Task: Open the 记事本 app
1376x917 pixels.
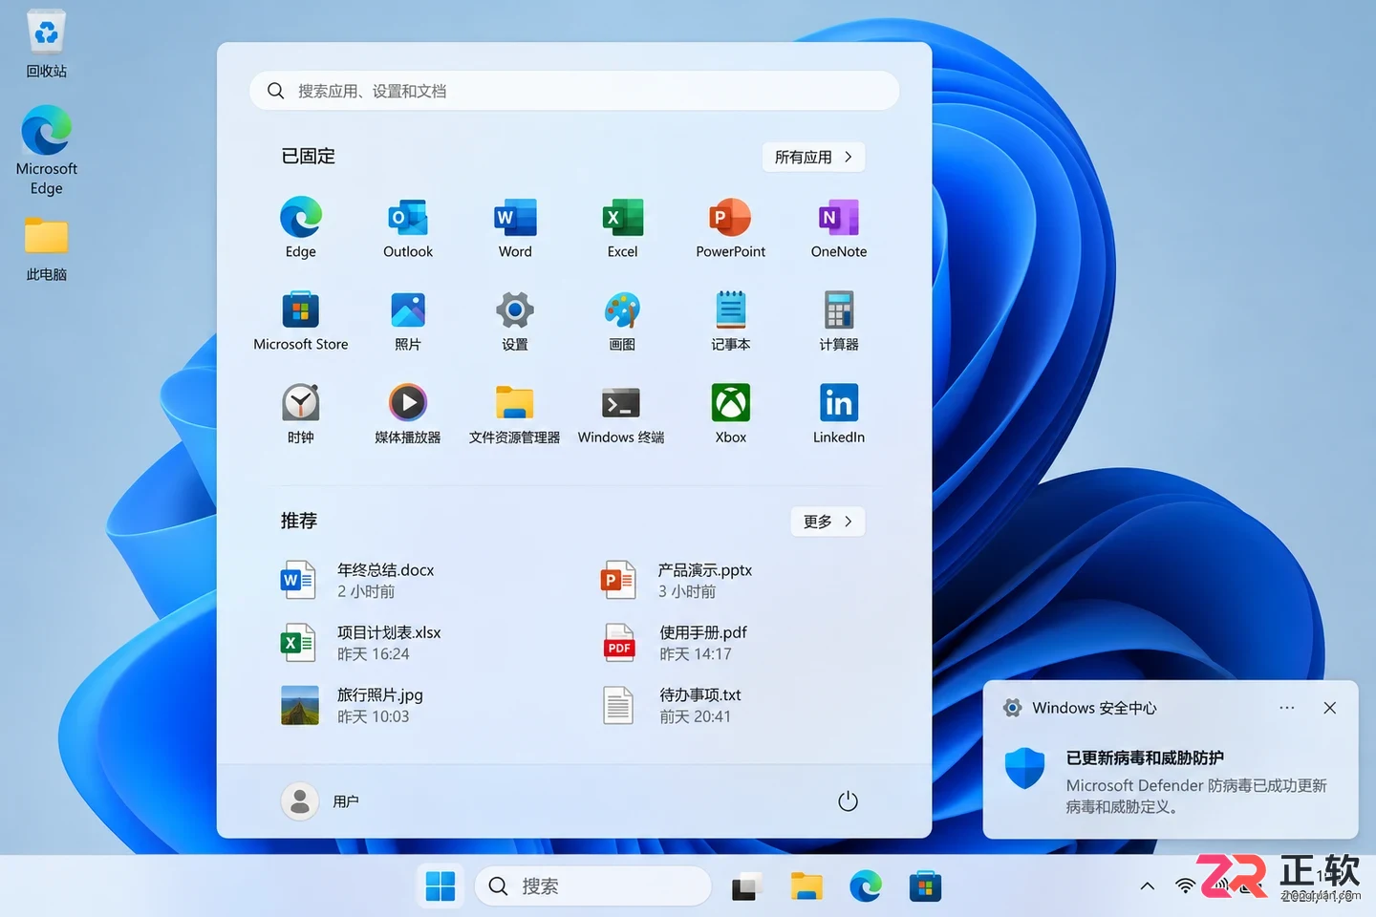Action: 730,320
